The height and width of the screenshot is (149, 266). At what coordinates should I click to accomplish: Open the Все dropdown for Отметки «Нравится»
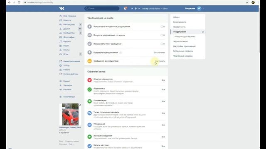pyautogui.click(x=163, y=80)
